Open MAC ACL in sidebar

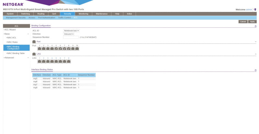point(12,38)
